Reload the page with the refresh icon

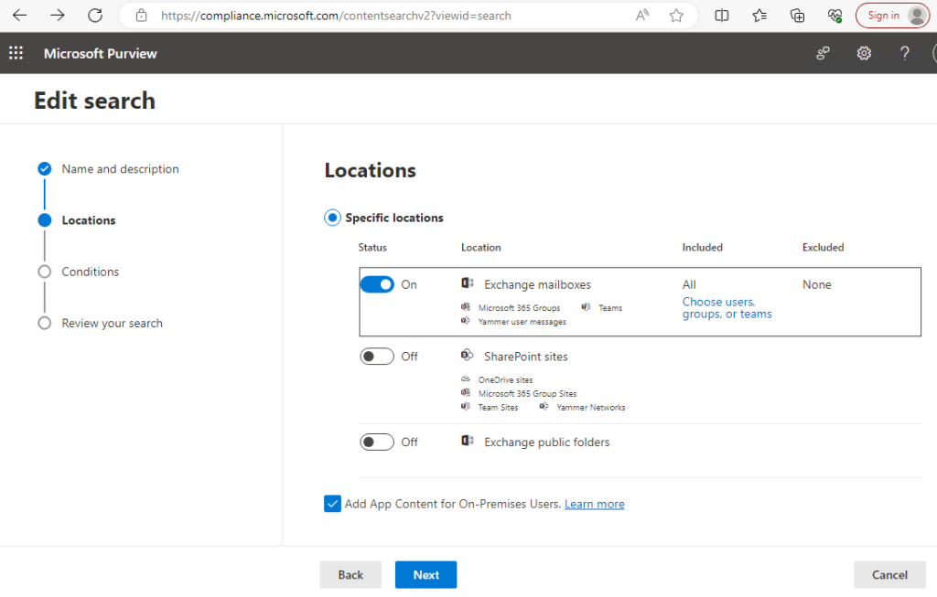coord(95,16)
